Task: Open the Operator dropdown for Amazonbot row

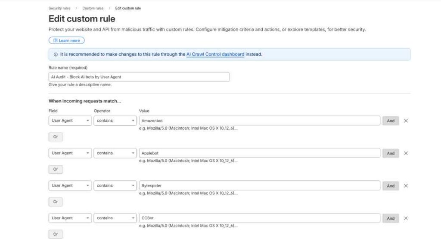Action: point(115,121)
